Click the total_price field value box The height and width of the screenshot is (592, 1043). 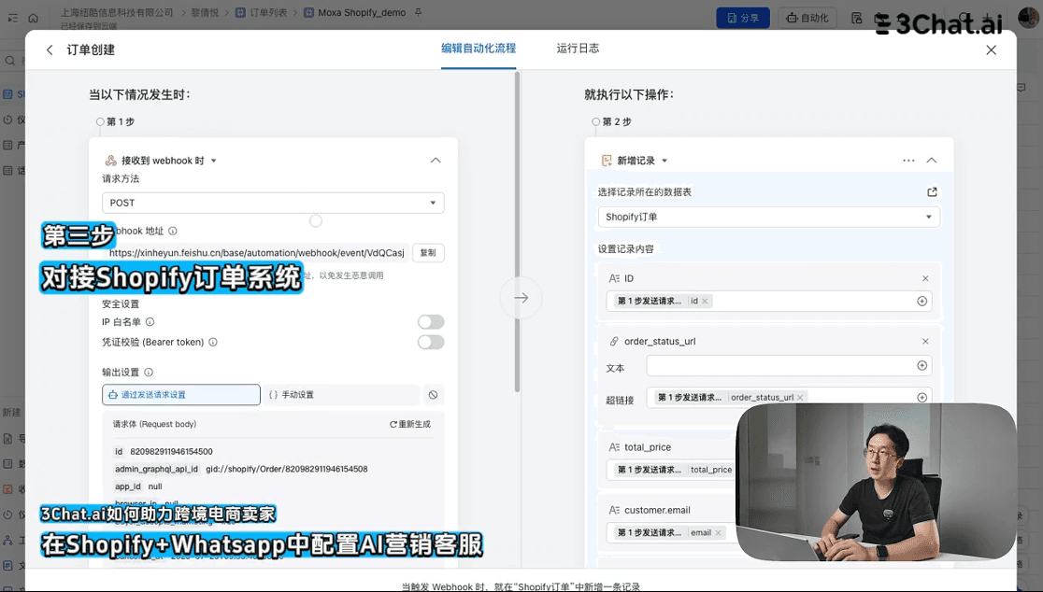click(672, 470)
